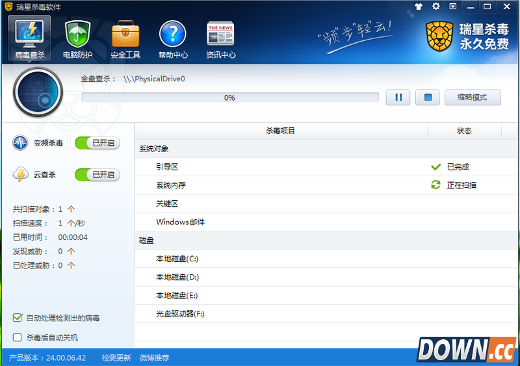This screenshot has height=366, width=520.
Task: Click the radar scan animation icon
Action: (38, 92)
